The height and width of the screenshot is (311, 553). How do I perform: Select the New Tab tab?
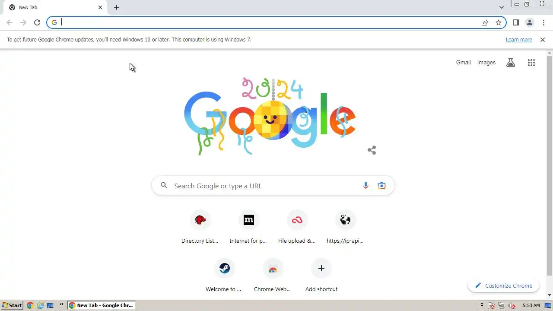(x=54, y=7)
